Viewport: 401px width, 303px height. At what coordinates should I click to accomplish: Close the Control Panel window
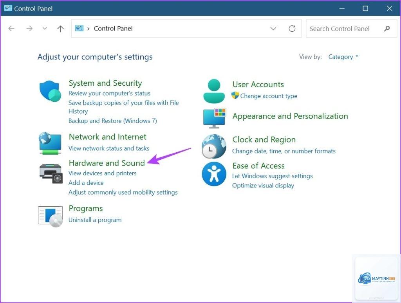tap(389, 8)
